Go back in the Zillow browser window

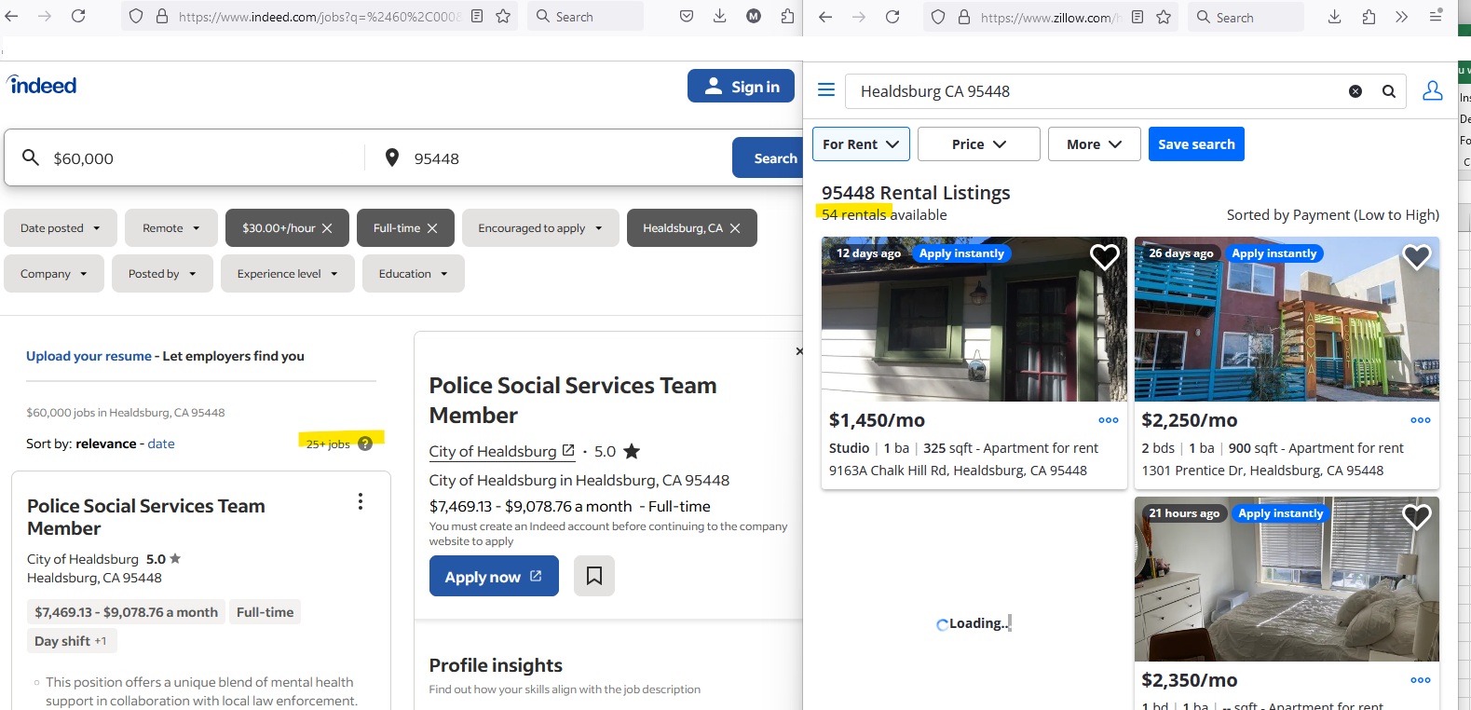825,17
